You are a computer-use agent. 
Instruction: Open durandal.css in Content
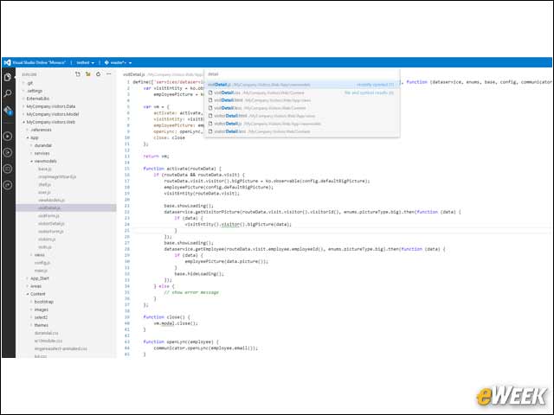tap(46, 333)
